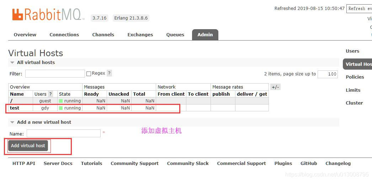Screen dimensions: 372x181
Task: Focus the Filter text field
Action: point(55,74)
